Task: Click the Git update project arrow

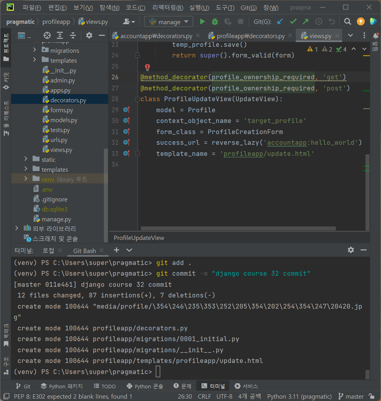Action: click(280, 22)
